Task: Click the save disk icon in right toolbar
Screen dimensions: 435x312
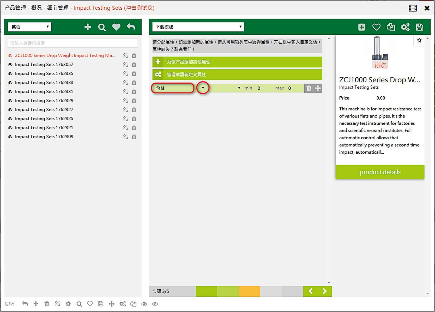Action: tap(419, 27)
